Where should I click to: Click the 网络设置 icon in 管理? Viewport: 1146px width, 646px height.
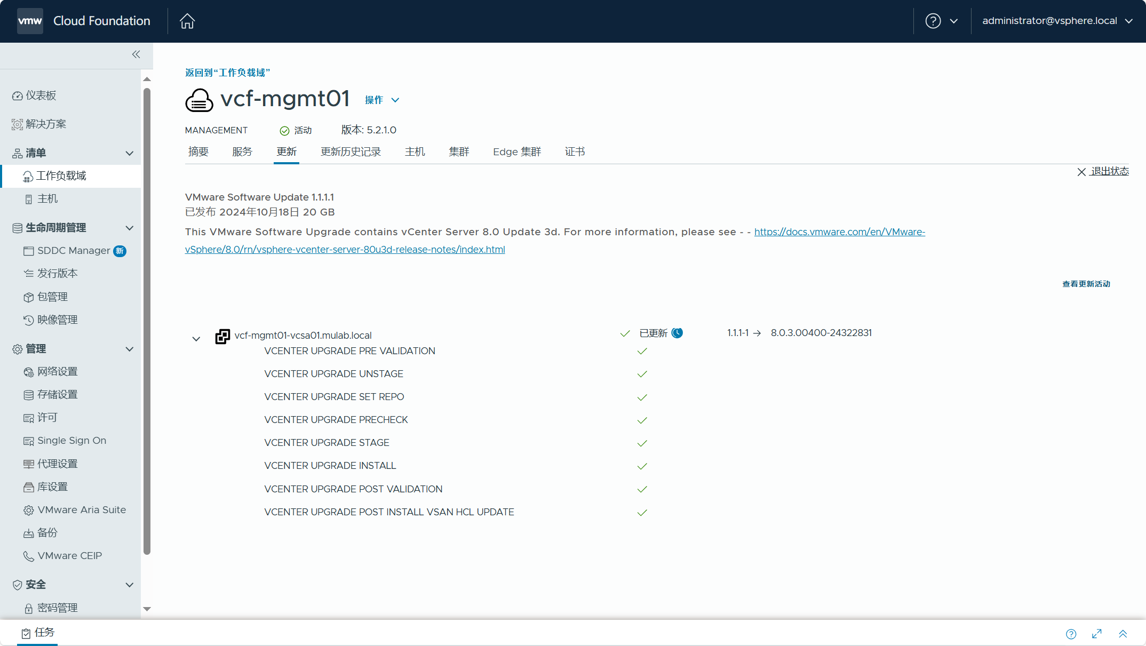[28, 371]
